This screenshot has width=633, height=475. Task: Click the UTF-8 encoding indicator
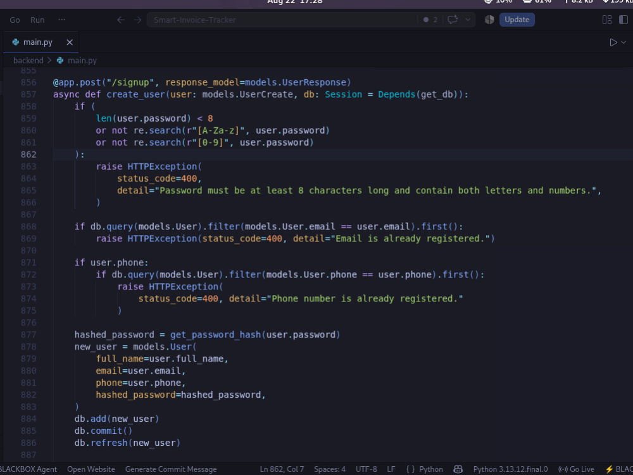pos(366,469)
